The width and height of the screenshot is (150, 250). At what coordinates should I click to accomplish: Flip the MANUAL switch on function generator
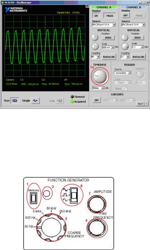coord(34,198)
